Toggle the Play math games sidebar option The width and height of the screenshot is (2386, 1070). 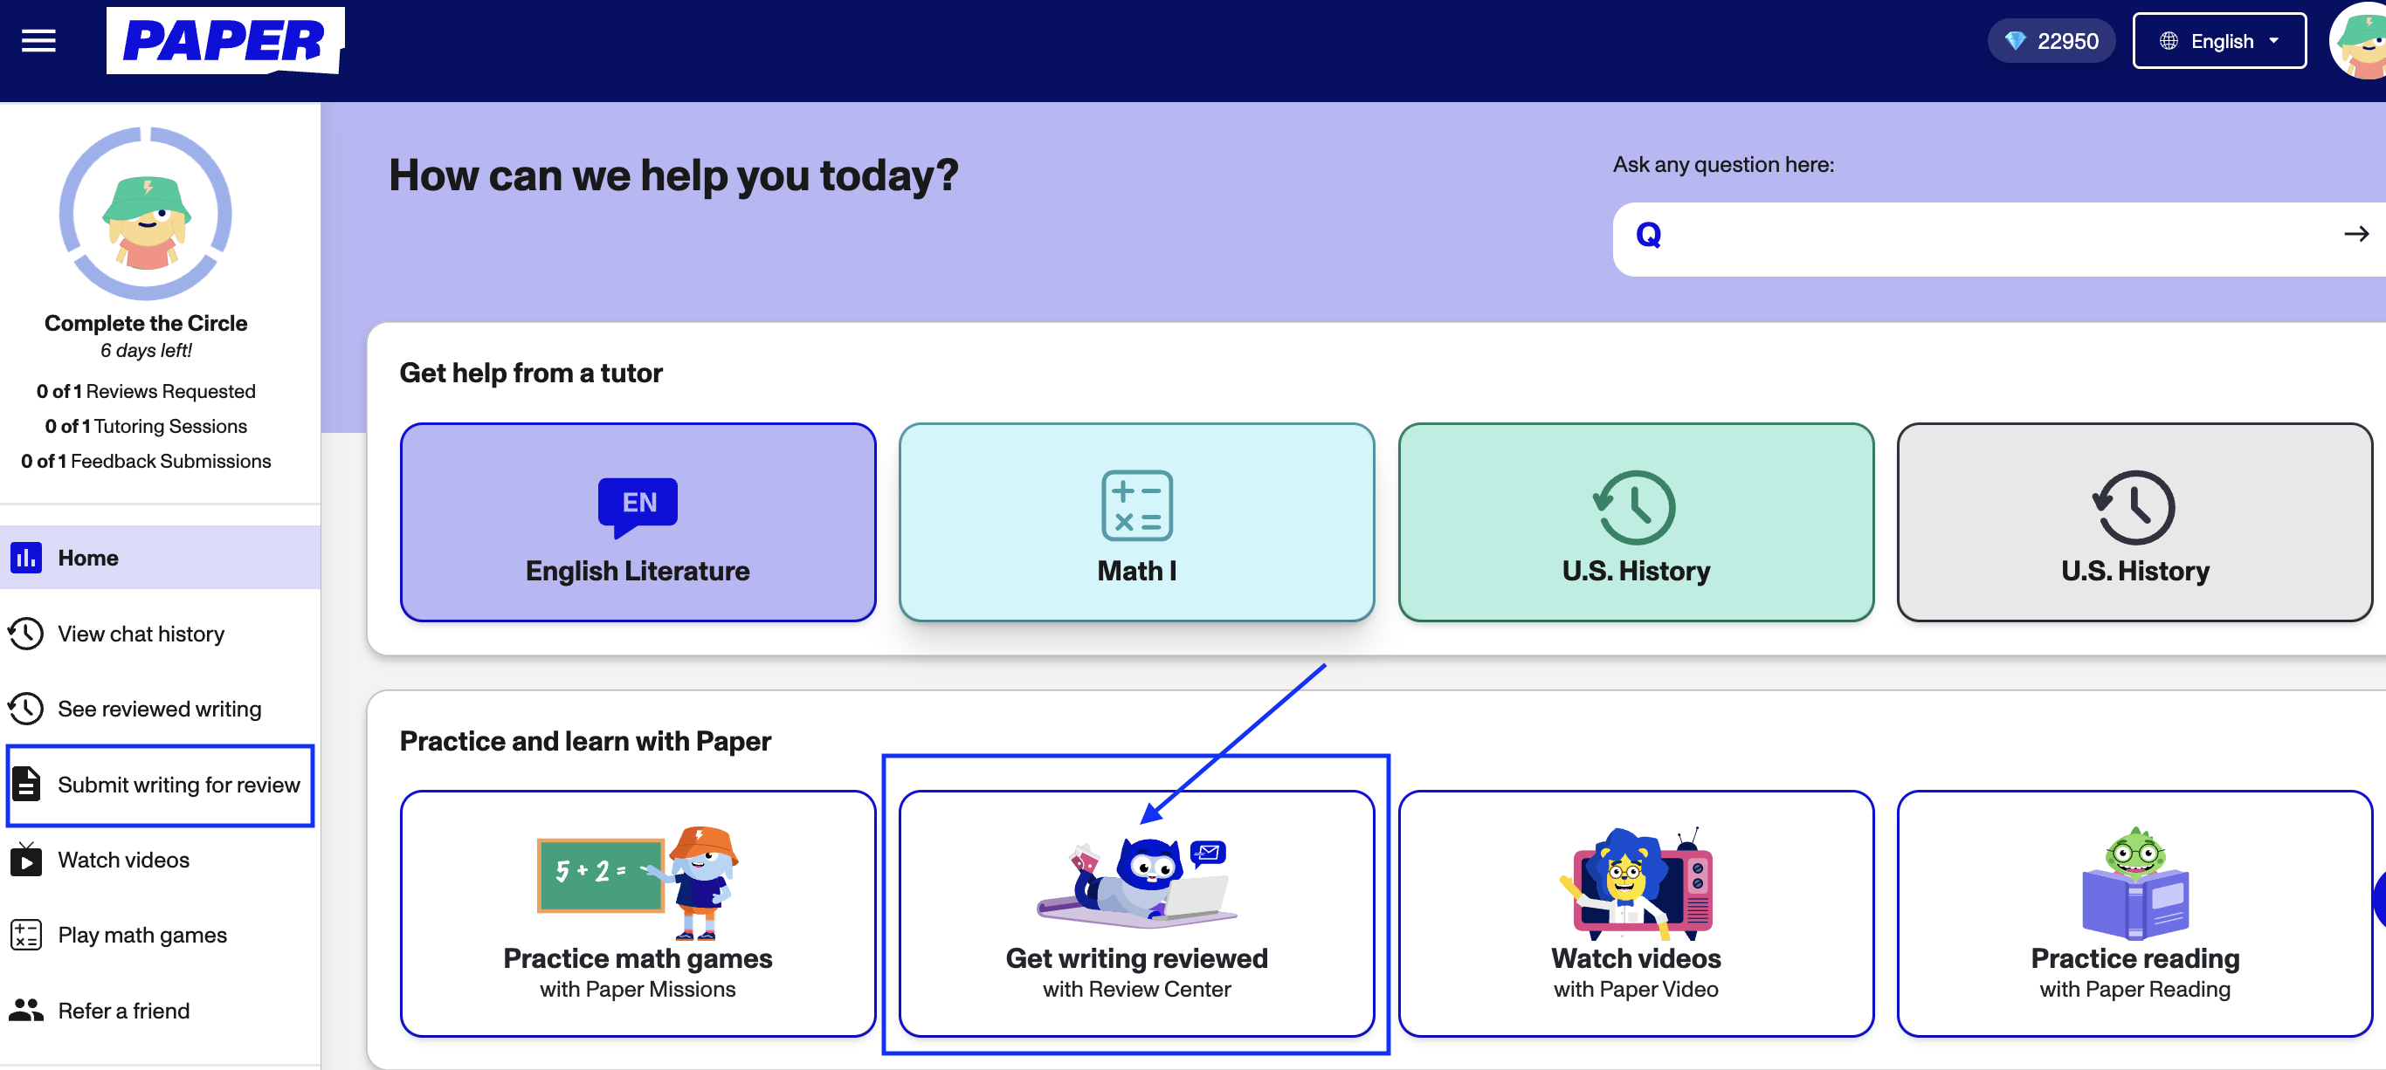[x=141, y=933]
